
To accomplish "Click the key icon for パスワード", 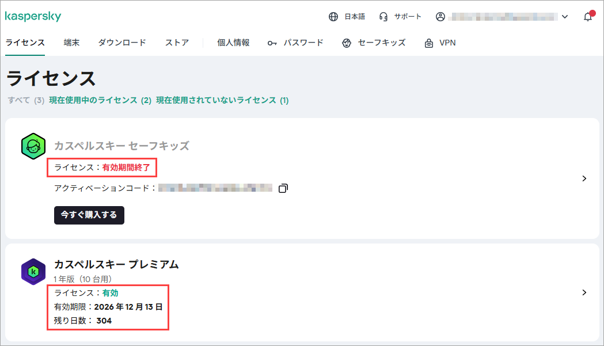I will pos(272,43).
